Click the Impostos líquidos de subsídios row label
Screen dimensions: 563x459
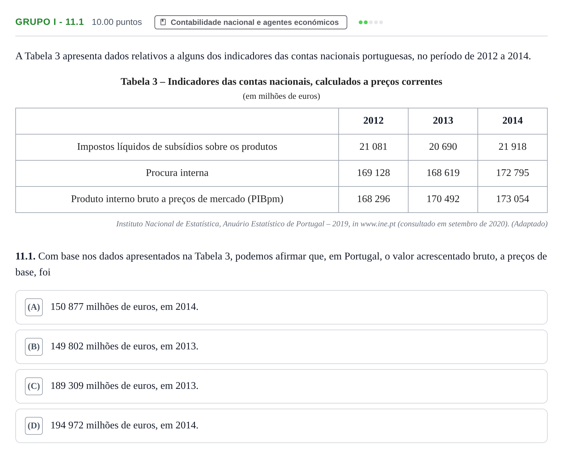[x=177, y=147]
